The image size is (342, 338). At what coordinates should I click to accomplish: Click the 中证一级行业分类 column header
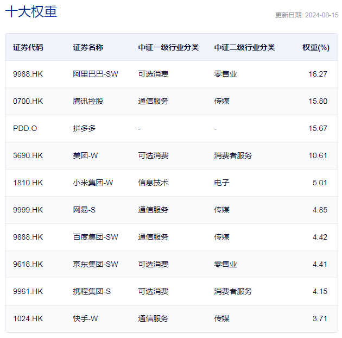point(168,47)
